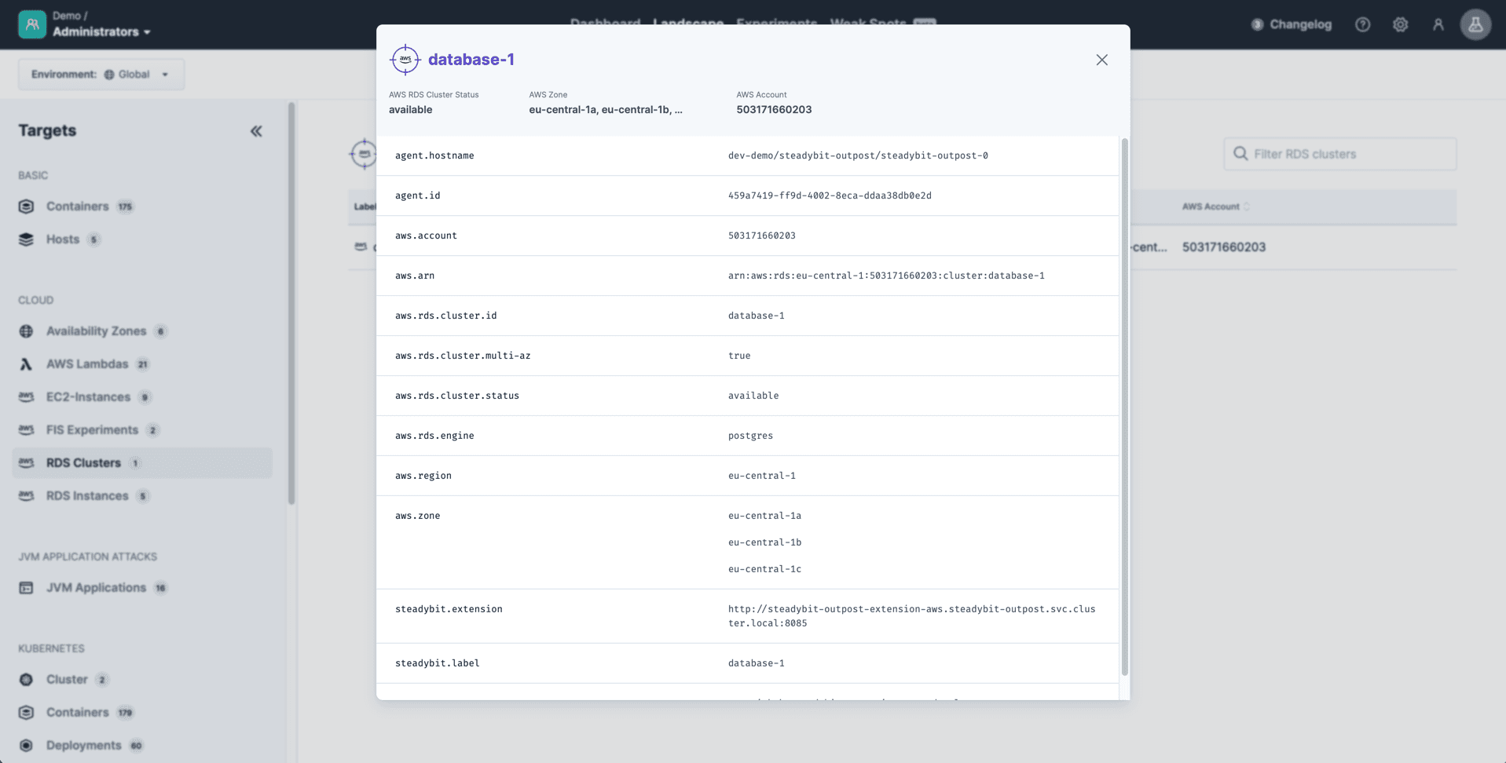Click the RDS Instances icon
This screenshot has height=763, width=1506.
[x=26, y=495]
